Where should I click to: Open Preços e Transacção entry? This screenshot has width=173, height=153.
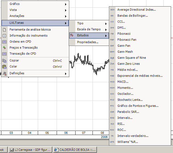pos(35,48)
